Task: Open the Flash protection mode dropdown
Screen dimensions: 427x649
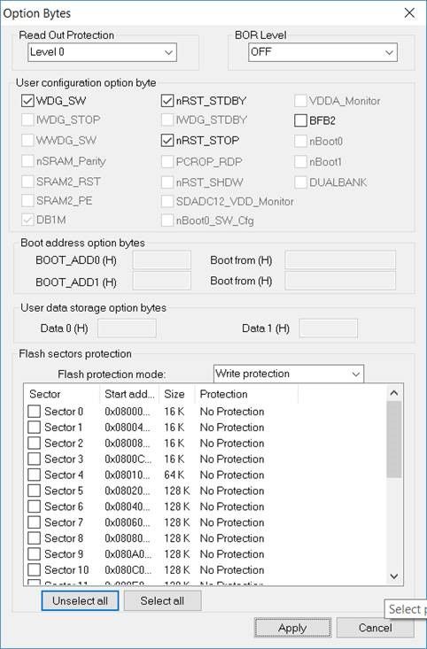Action: [x=289, y=374]
